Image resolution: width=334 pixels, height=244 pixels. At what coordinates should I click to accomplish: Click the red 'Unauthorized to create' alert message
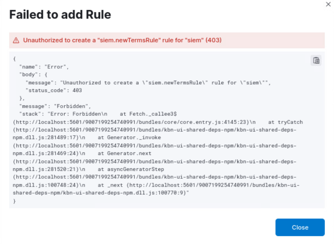point(122,40)
